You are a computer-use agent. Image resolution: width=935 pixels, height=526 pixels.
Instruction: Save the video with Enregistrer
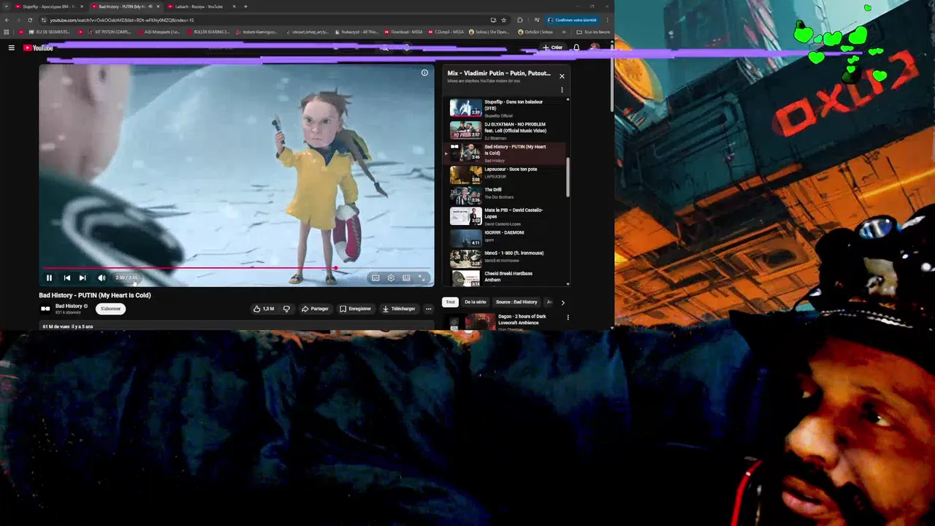tap(356, 308)
